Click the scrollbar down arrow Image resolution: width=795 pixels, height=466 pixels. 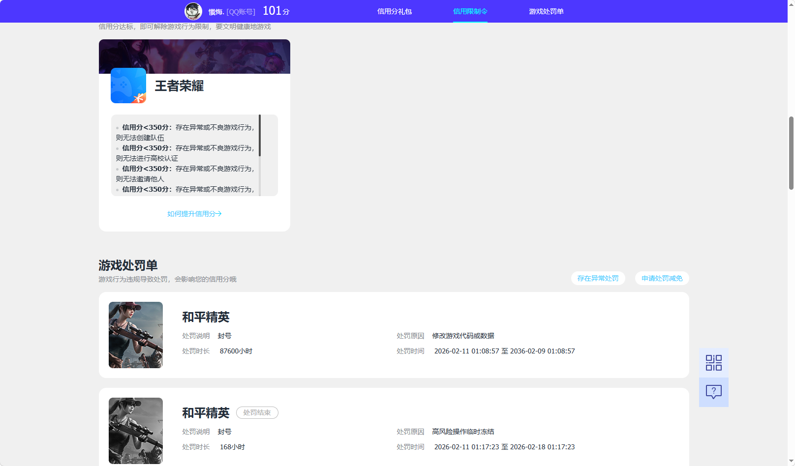click(x=790, y=462)
